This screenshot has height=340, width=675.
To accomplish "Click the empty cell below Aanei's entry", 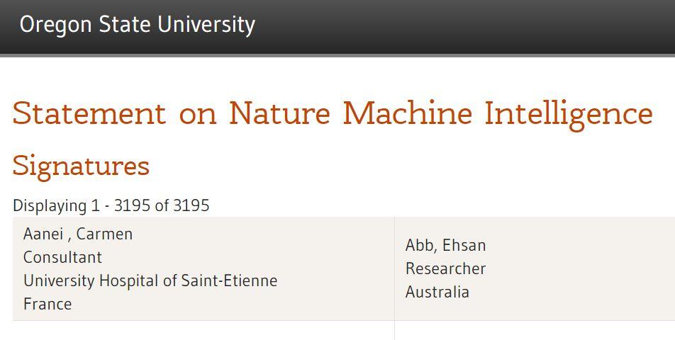I will 203,331.
